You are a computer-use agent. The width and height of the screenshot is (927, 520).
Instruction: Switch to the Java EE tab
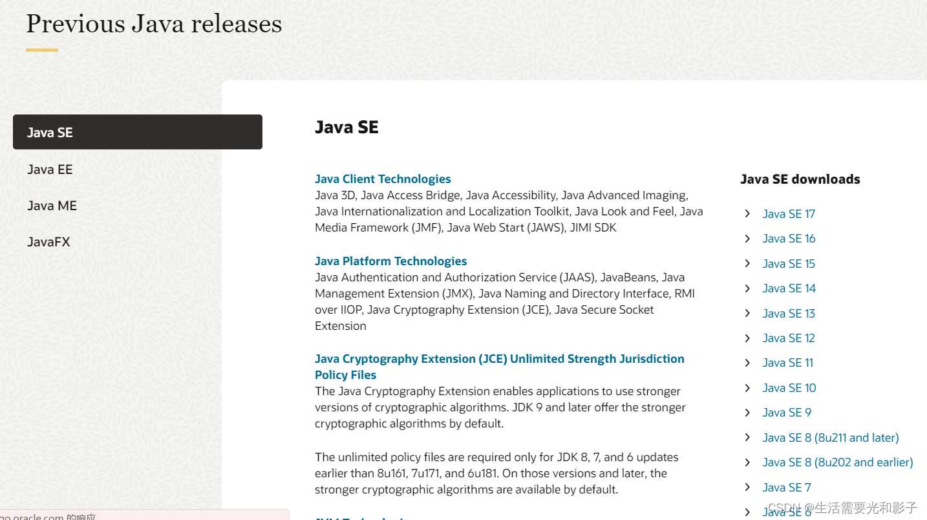point(50,169)
